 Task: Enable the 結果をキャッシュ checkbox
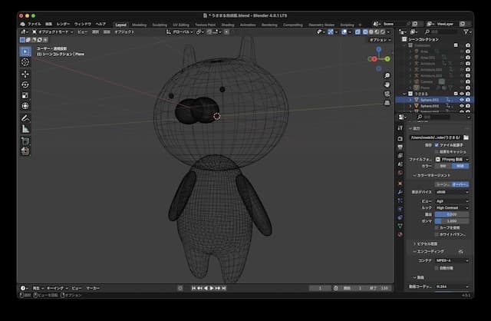437,152
